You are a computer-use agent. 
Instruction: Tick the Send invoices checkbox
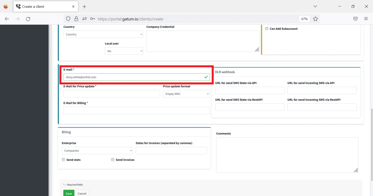113,160
